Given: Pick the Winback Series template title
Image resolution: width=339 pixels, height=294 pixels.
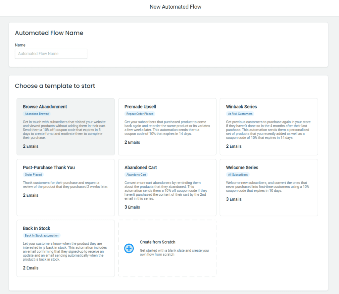Looking at the screenshot, I should pyautogui.click(x=241, y=107).
